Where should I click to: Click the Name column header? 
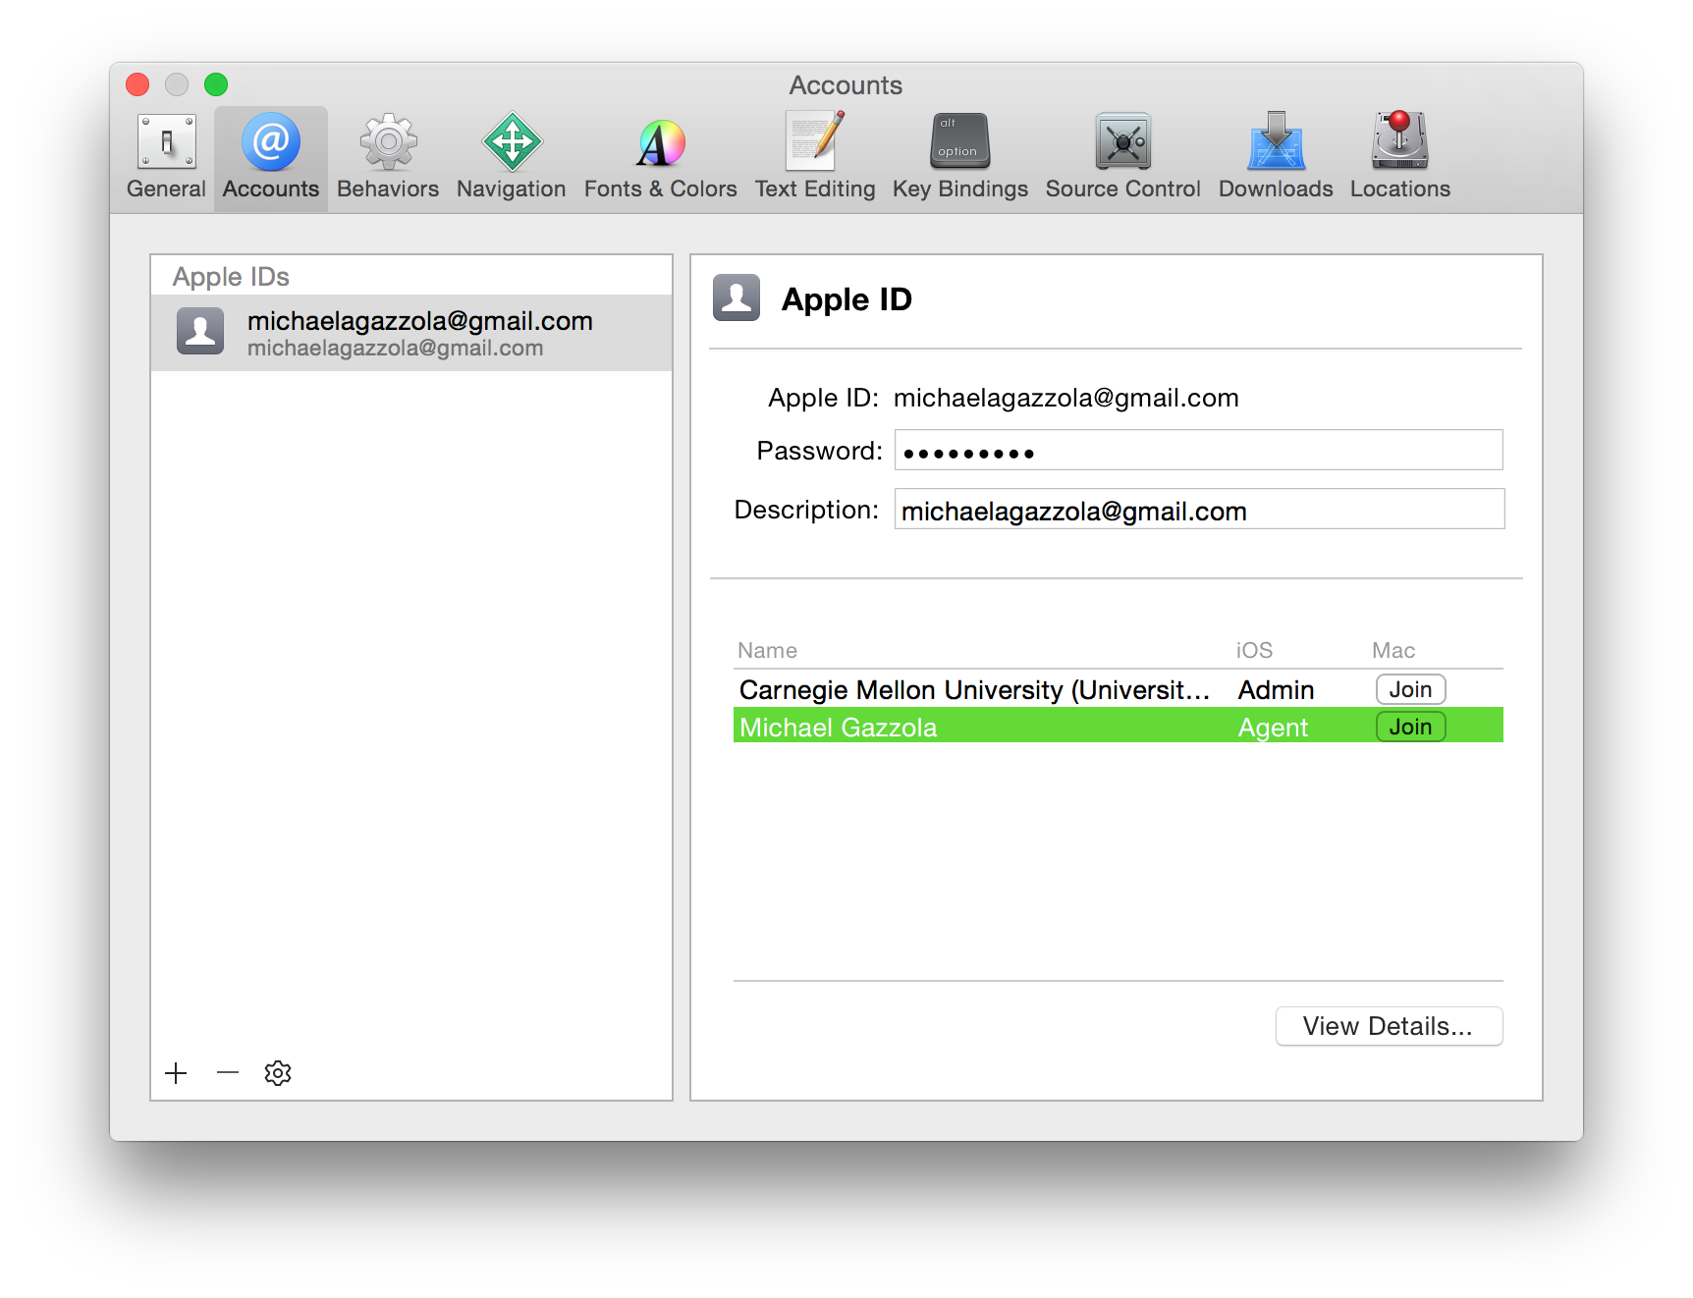click(768, 650)
